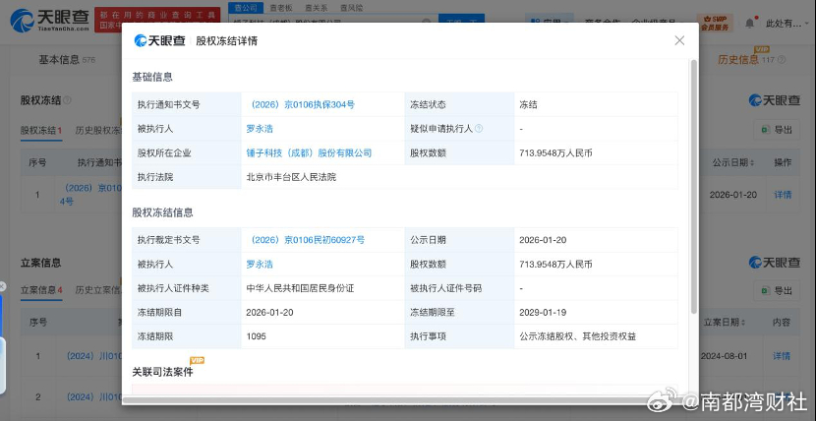
Task: Click 罗永浩 under 股权冻结信息
Action: (x=260, y=264)
